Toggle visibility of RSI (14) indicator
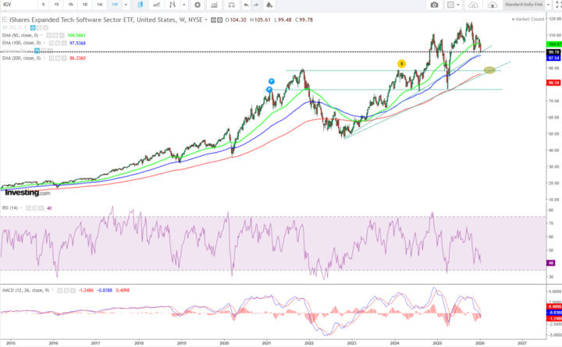This screenshot has width=562, height=347. pos(29,208)
